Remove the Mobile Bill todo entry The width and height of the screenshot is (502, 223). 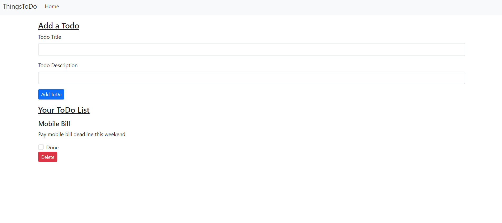47,157
